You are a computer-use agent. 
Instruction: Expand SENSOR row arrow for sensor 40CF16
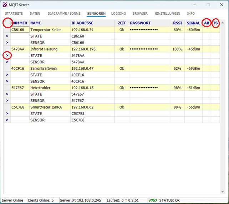[x=7, y=81]
